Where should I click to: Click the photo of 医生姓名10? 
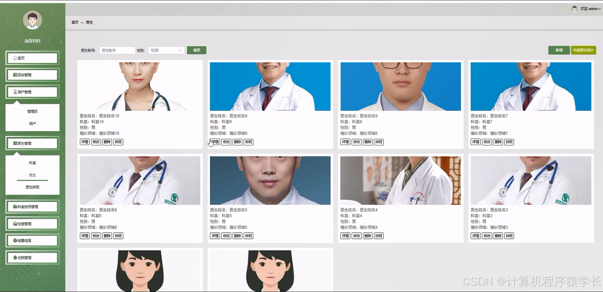(x=140, y=86)
